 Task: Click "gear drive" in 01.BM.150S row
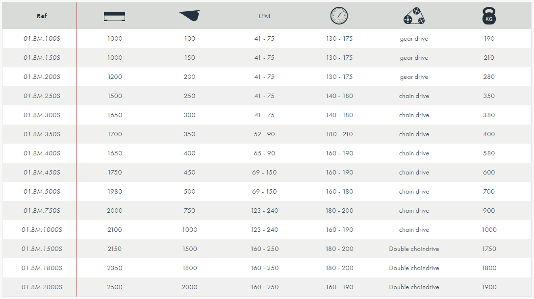coord(414,58)
